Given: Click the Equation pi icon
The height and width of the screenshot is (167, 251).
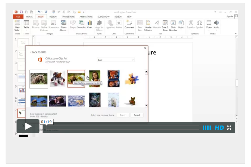Looking at the screenshot, I should coord(191,23).
